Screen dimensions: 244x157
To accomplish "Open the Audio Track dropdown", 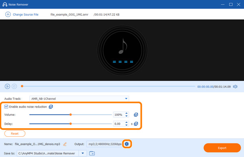I will click(79, 99).
